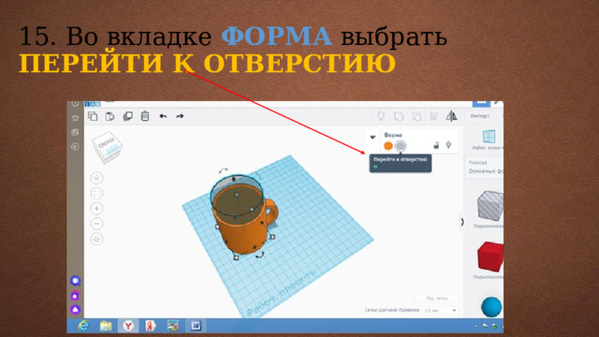This screenshot has height=337, width=599.
Task: Pick the striped hole box shape thumbnail
Action: (490, 206)
